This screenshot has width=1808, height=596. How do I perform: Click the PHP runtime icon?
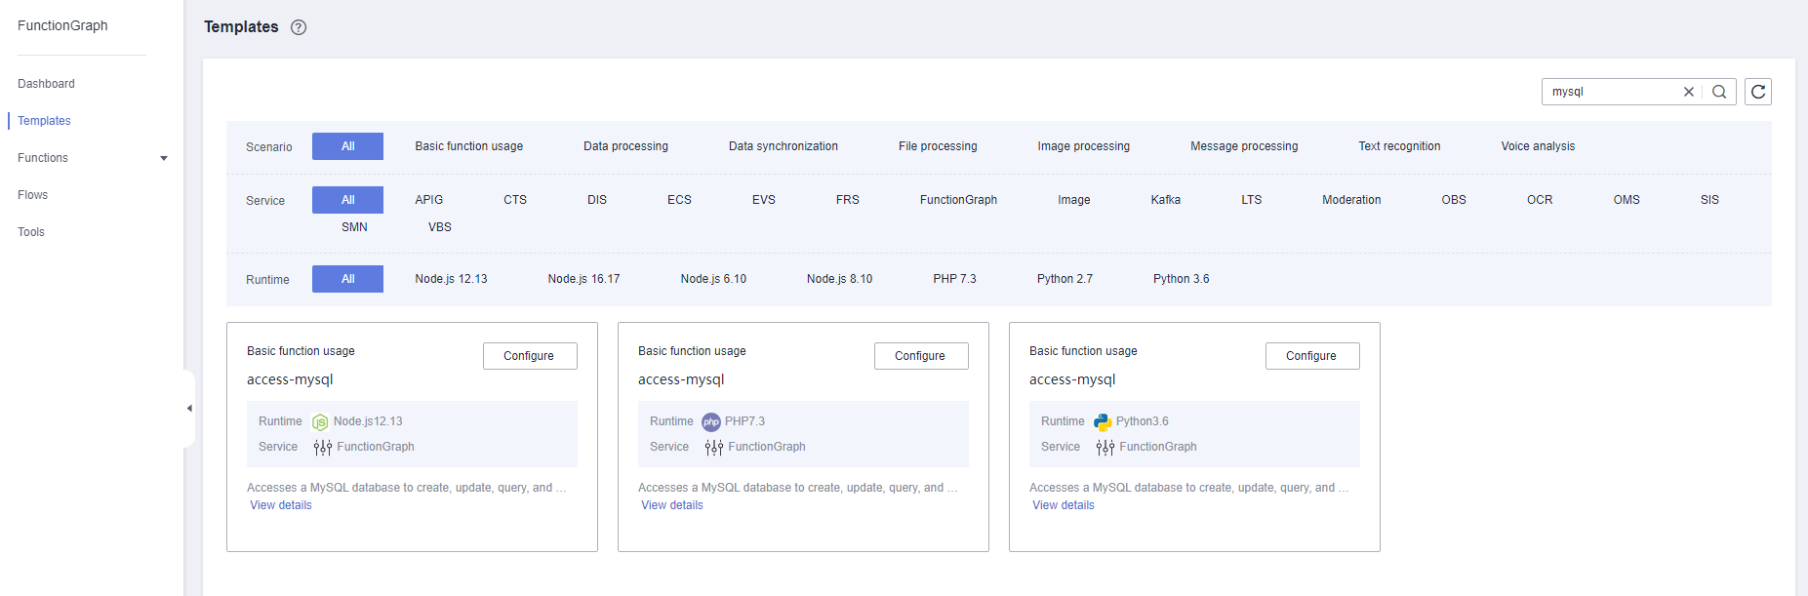pyautogui.click(x=711, y=422)
